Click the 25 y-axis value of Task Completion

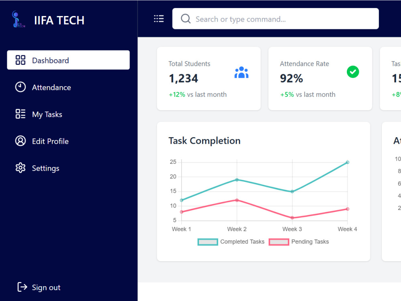tap(173, 162)
